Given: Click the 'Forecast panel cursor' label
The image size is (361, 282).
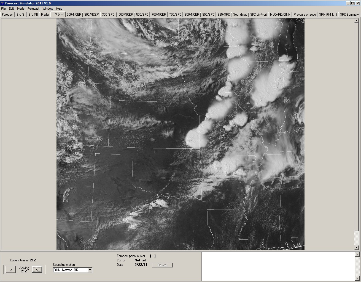Looking at the screenshot, I should [131, 256].
